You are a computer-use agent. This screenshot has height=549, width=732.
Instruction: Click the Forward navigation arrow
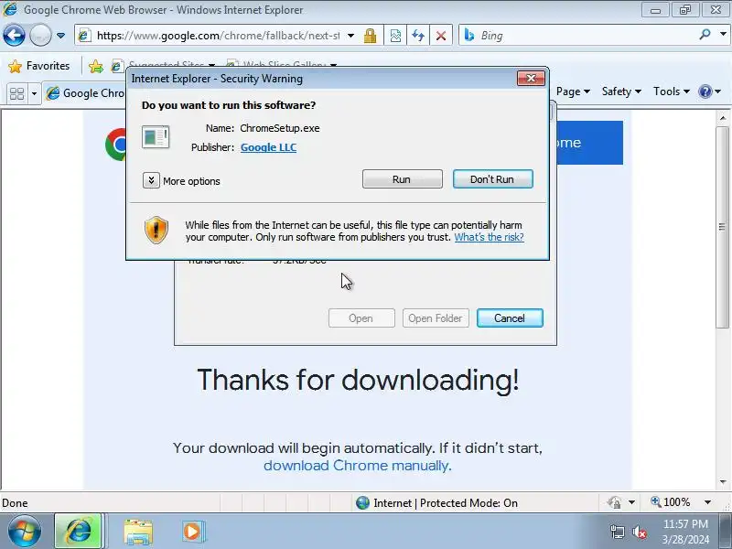click(x=40, y=35)
